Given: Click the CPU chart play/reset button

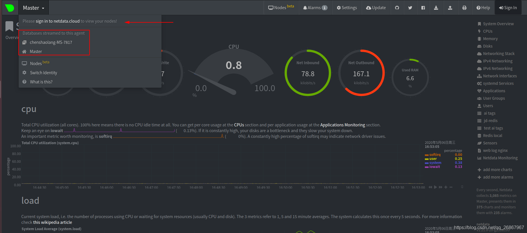Looking at the screenshot, I should click(435, 187).
